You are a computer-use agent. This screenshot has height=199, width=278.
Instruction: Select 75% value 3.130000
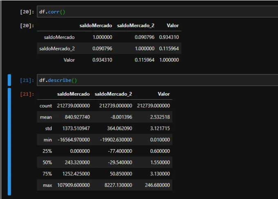pyautogui.click(x=160, y=174)
